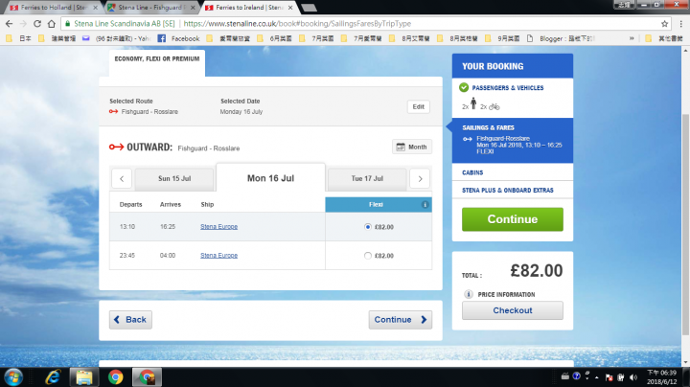
Task: Go to next dates arrow
Action: [x=420, y=178]
